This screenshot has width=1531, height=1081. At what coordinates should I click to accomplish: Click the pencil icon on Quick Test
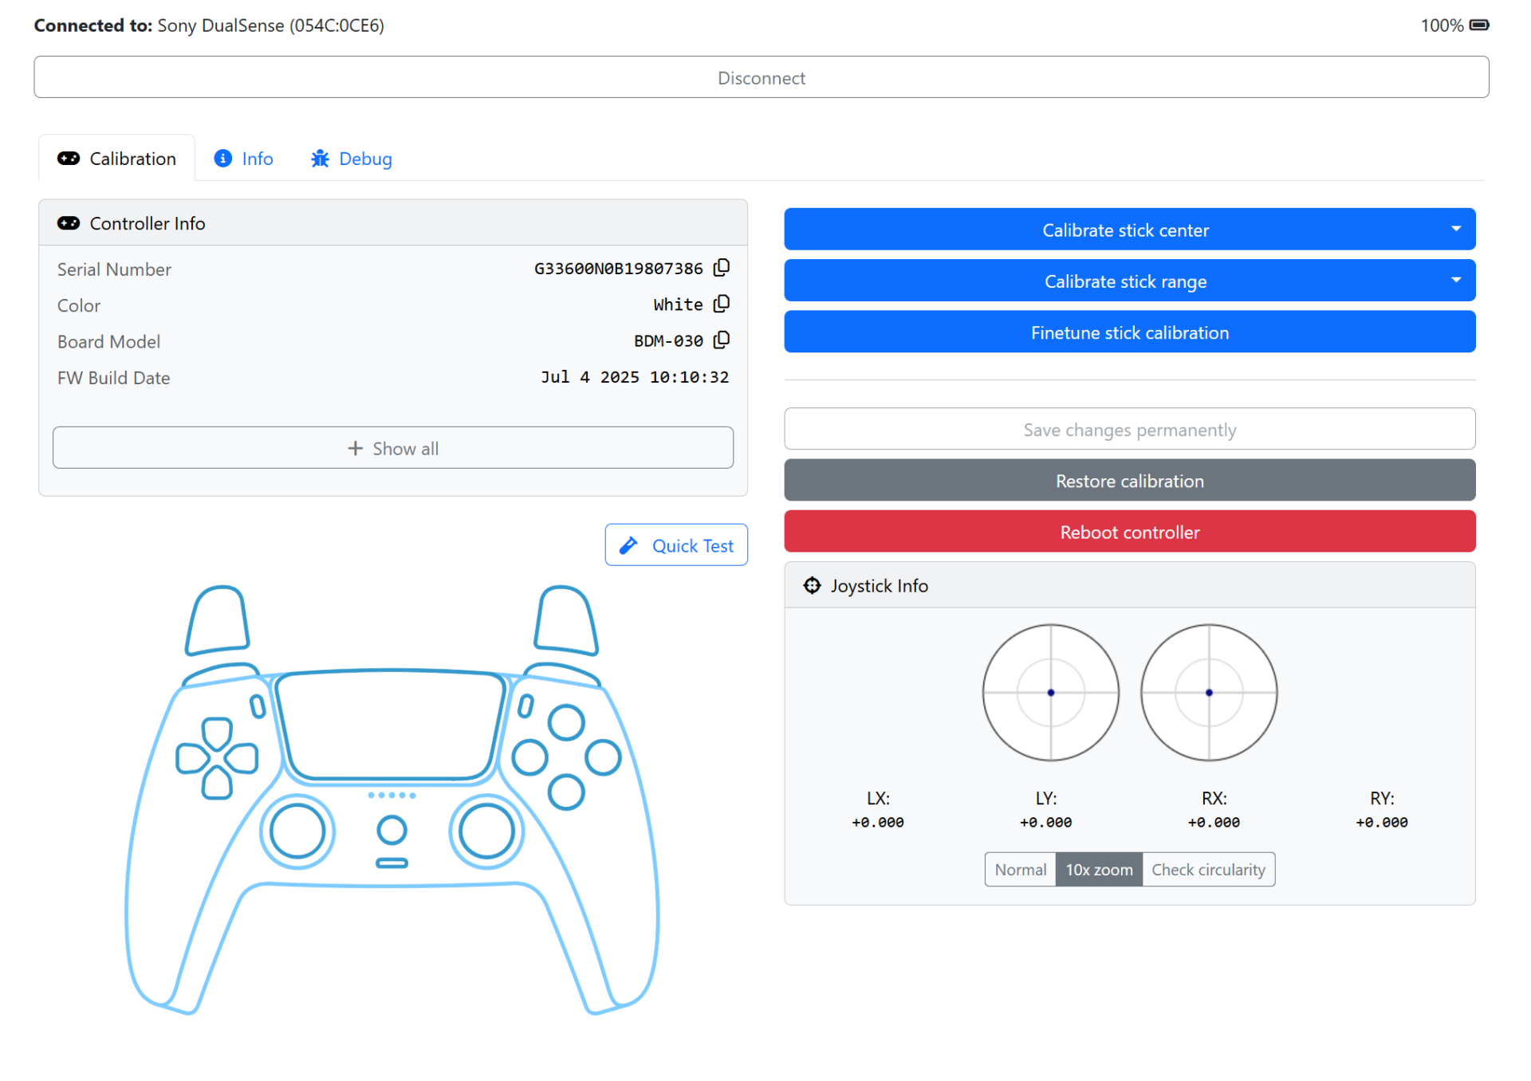point(628,545)
